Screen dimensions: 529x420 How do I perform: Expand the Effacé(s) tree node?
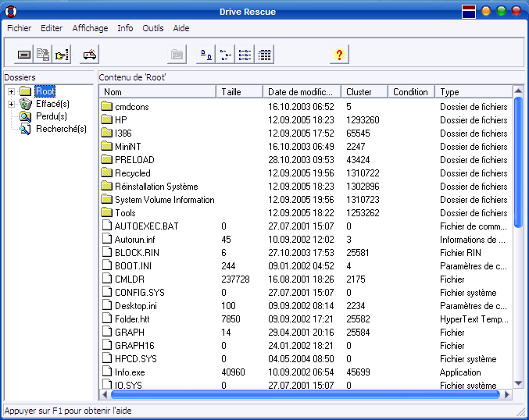(11, 104)
